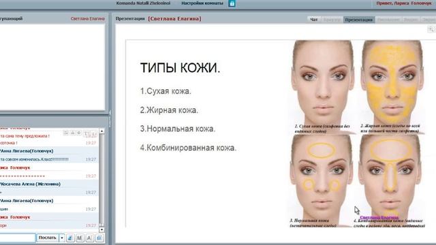The width and height of the screenshot is (436, 245).
Task: Click the chat message input field
Action: tap(18, 238)
